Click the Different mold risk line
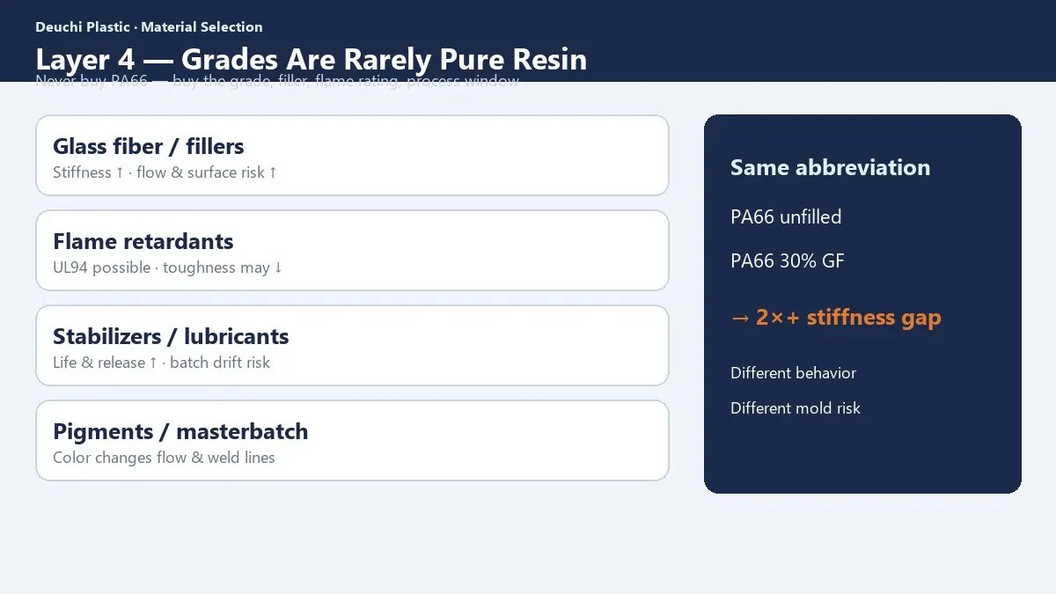This screenshot has height=594, width=1056. point(796,408)
